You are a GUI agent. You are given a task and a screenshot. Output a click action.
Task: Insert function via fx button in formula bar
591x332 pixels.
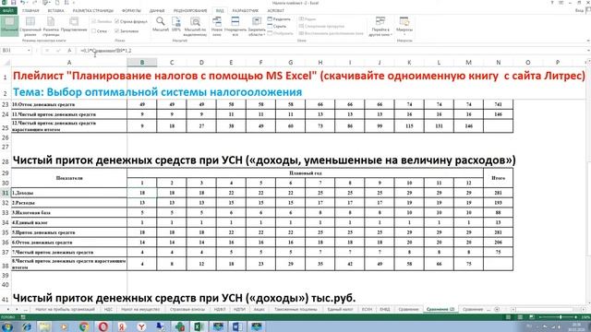tap(69, 51)
